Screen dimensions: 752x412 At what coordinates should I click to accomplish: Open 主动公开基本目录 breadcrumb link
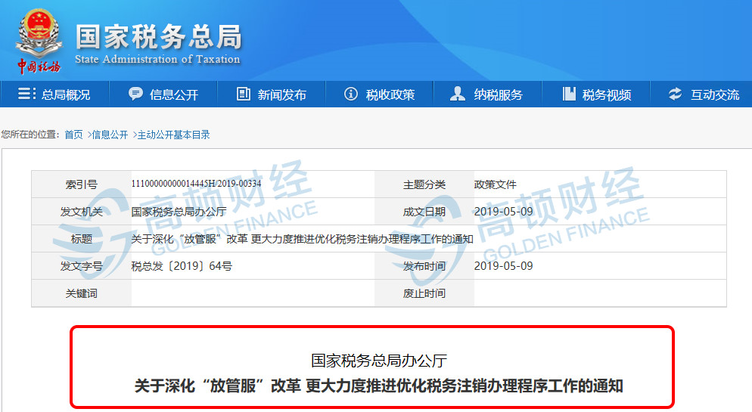(x=173, y=135)
